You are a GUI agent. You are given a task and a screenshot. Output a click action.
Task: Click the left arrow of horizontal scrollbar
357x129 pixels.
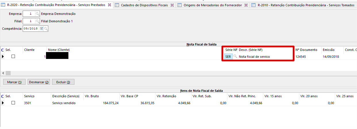tap(3, 73)
